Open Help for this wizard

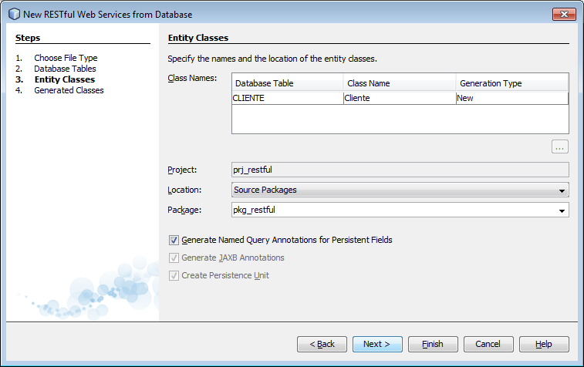point(544,344)
